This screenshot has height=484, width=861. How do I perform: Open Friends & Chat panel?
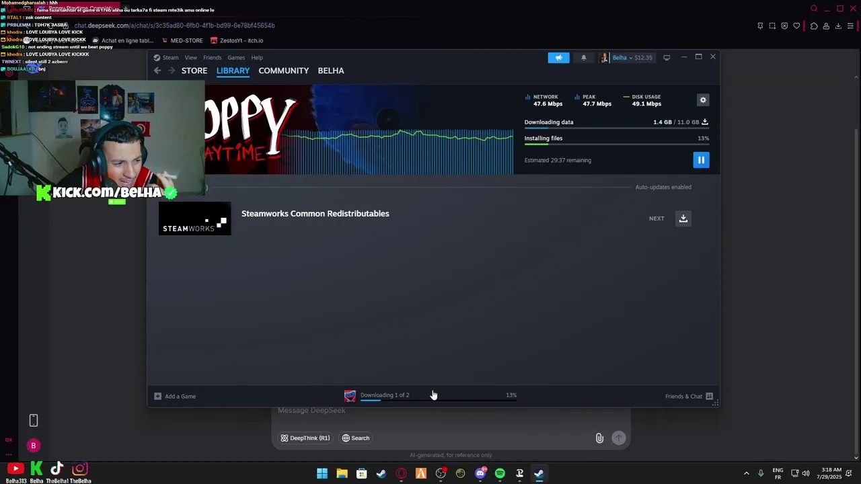[689, 397]
